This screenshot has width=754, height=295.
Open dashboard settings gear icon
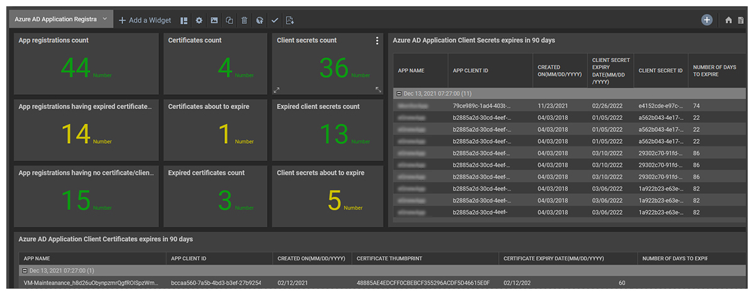[199, 20]
